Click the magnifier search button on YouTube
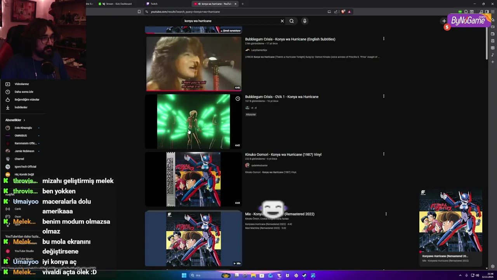The height and width of the screenshot is (280, 497). tap(292, 21)
